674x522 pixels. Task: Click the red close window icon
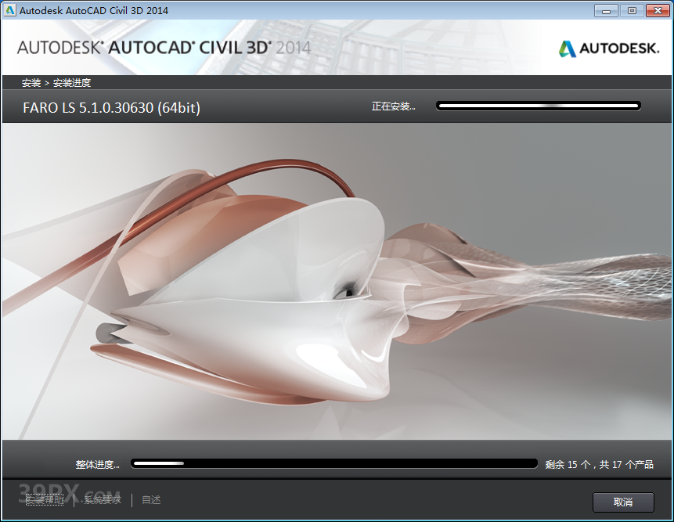tap(658, 10)
